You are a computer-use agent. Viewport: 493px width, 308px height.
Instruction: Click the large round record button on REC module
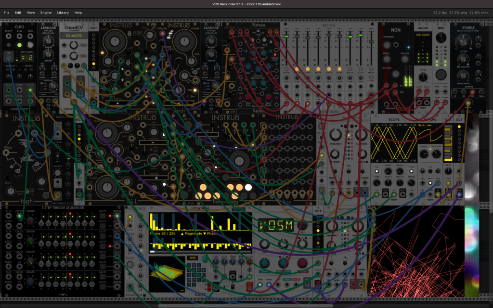tap(441, 75)
